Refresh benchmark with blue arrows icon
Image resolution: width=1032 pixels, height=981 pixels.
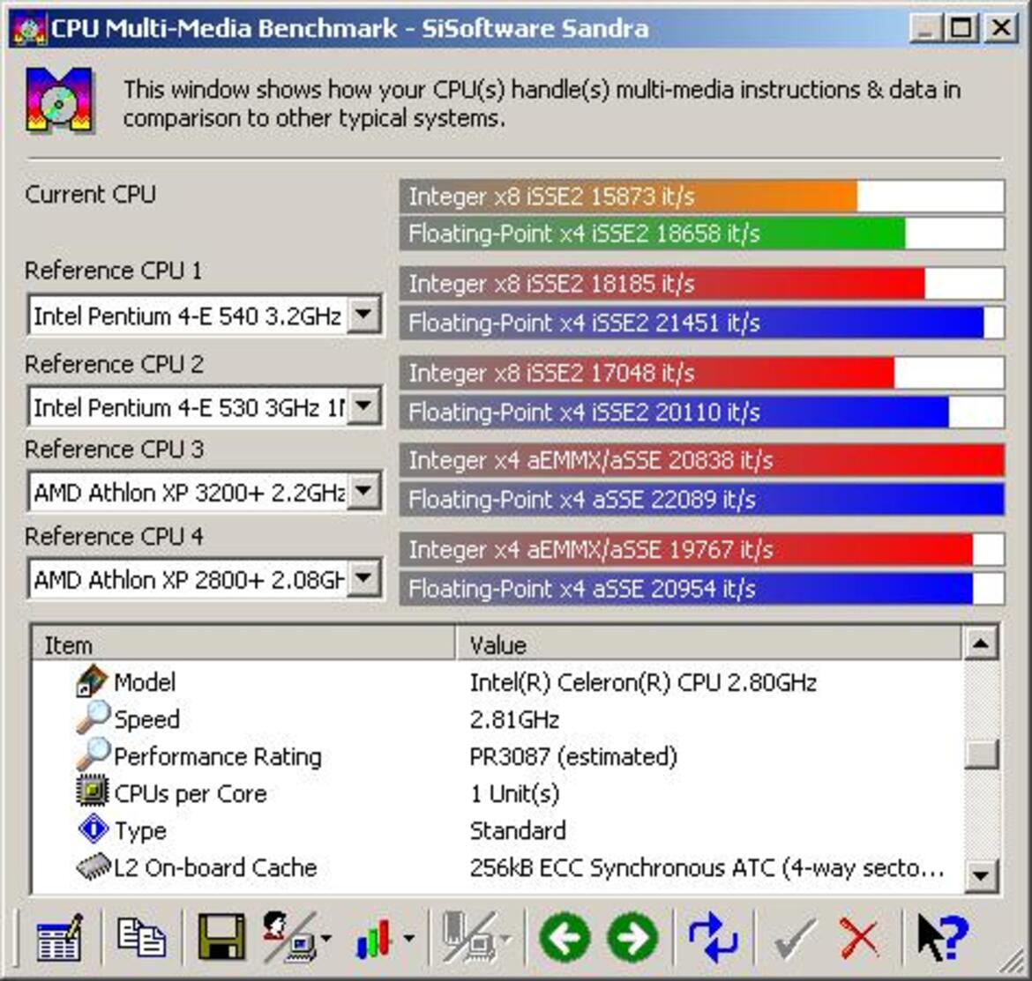click(714, 938)
